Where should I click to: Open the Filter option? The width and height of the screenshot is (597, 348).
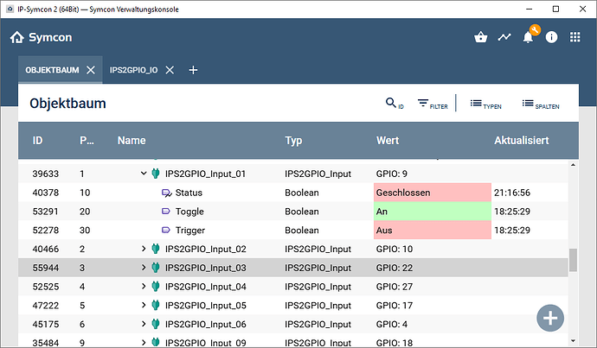tap(433, 104)
